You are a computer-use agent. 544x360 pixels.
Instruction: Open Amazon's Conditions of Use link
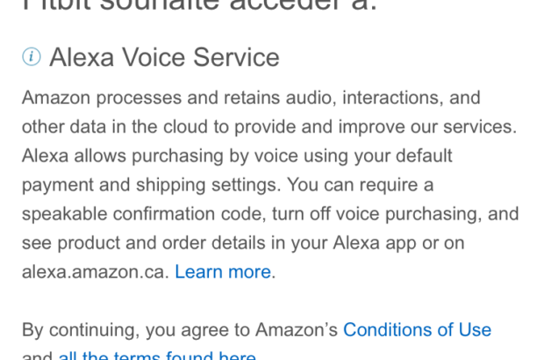(x=417, y=330)
